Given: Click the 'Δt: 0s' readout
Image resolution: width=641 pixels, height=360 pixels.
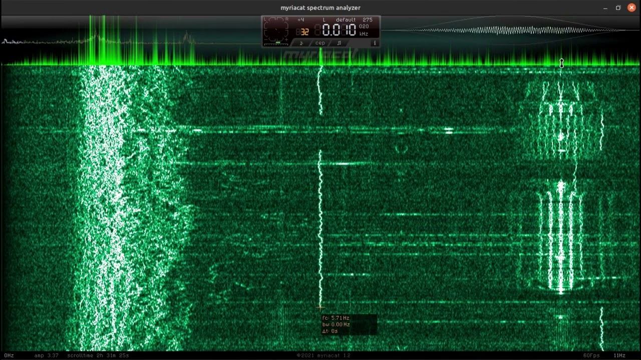Looking at the screenshot, I should 330,331.
